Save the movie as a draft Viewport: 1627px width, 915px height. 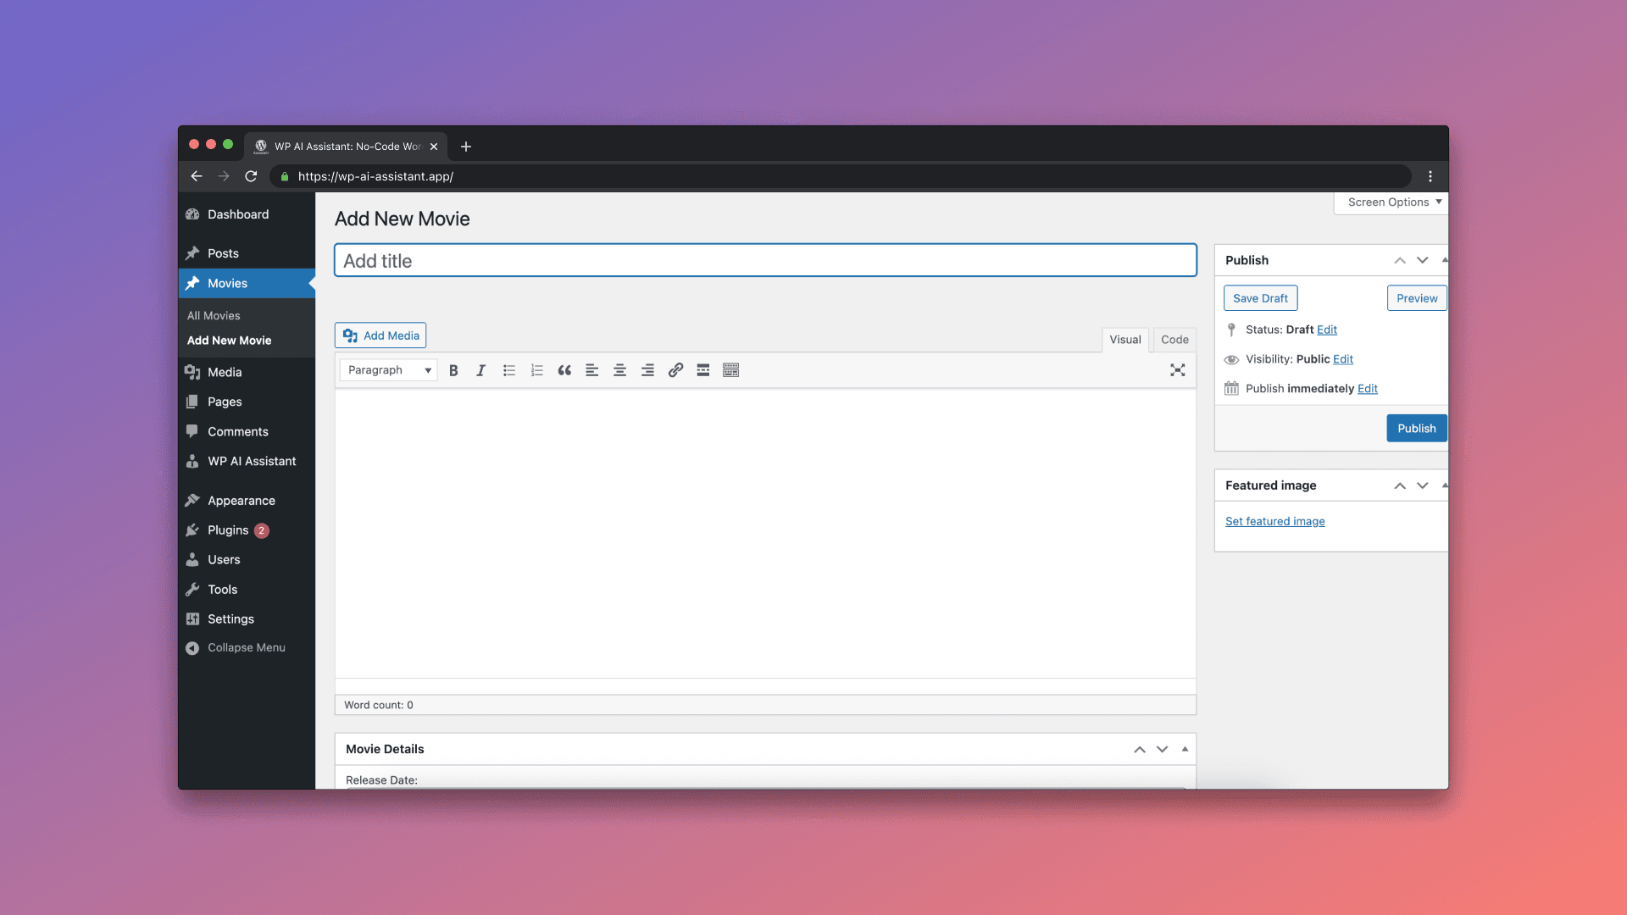click(x=1260, y=297)
